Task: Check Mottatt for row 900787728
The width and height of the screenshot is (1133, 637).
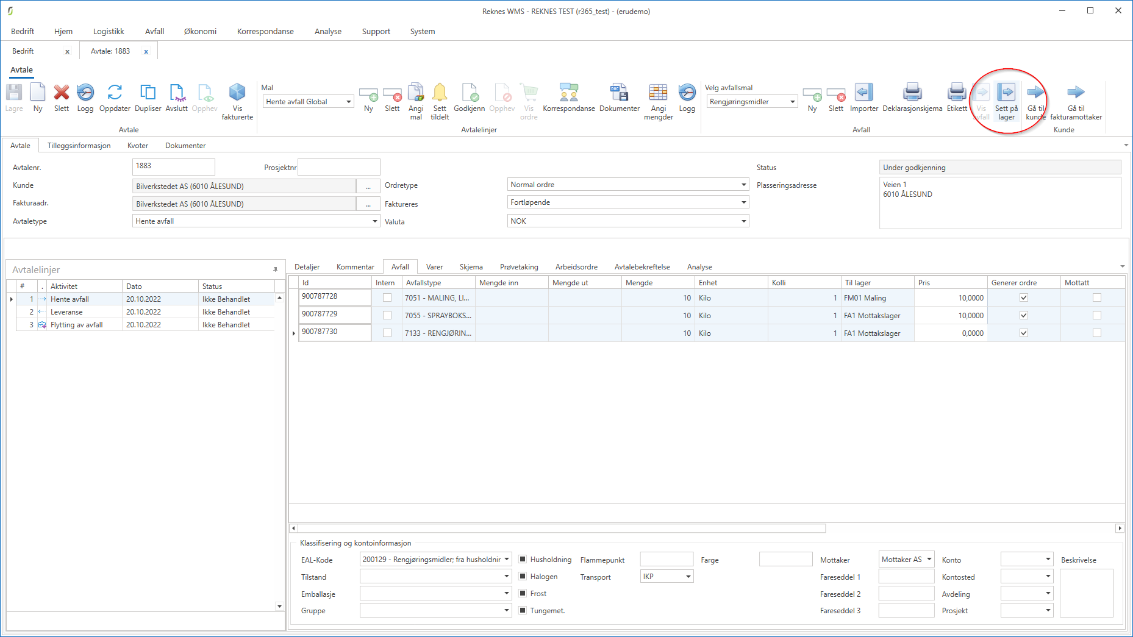Action: [x=1097, y=298]
